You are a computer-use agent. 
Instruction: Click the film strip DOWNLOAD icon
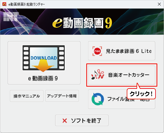[44, 58]
